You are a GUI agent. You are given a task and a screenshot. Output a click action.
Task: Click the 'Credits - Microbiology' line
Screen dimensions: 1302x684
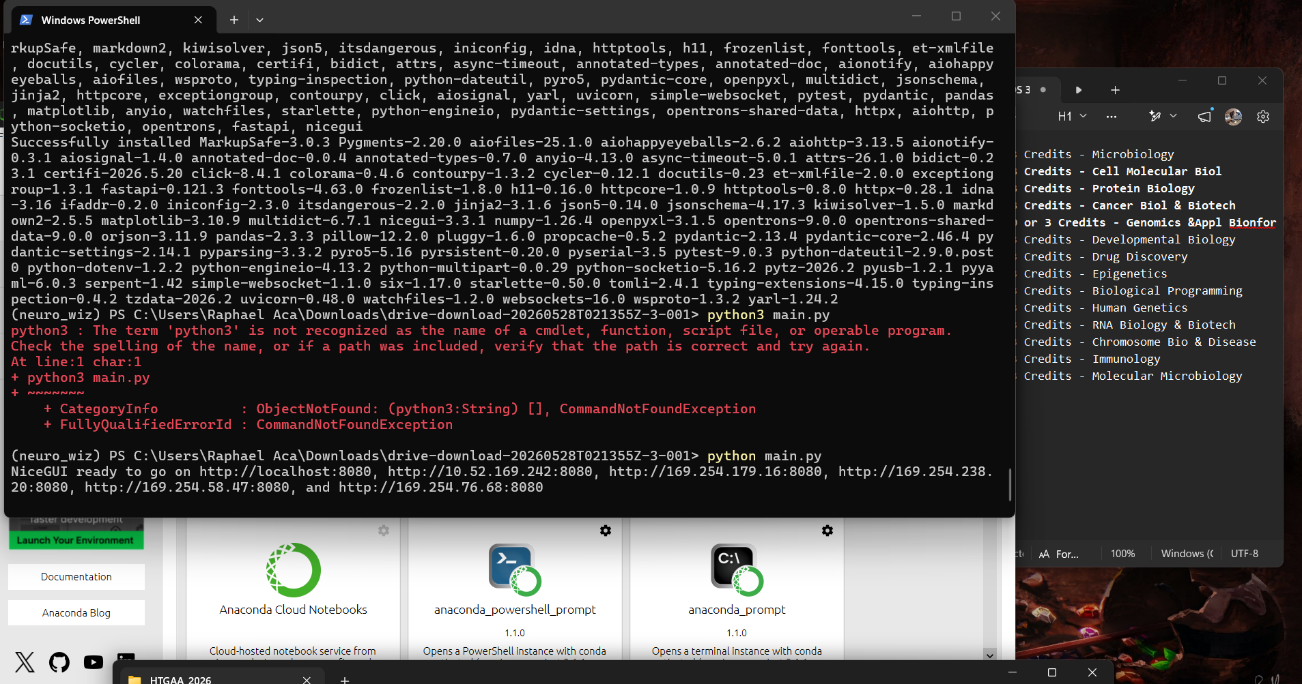(x=1099, y=155)
